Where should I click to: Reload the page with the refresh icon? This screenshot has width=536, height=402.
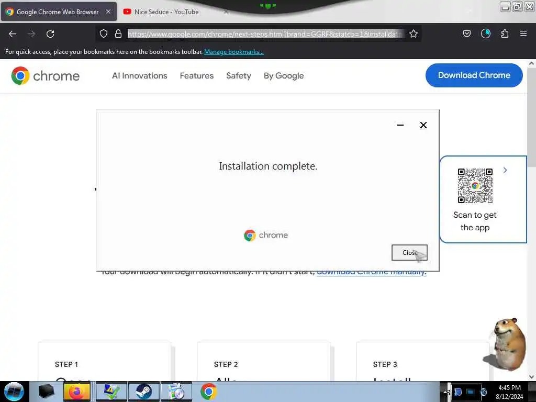tap(50, 34)
